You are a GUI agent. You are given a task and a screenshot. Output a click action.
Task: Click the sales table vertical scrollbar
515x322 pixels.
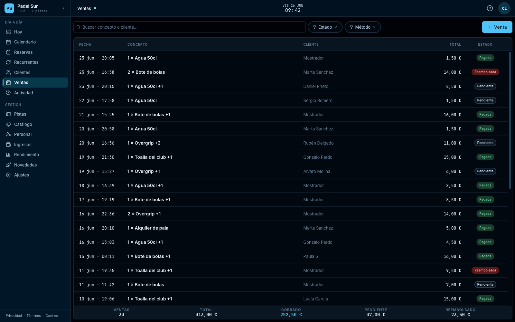coord(510,120)
